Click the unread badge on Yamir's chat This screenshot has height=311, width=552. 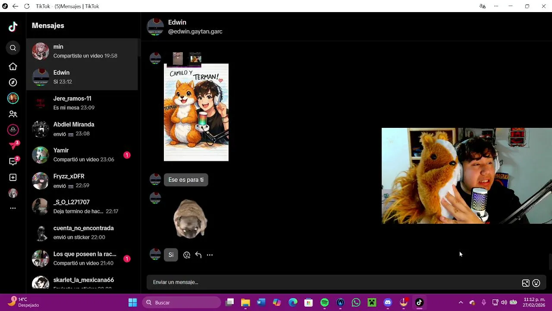pyautogui.click(x=127, y=155)
